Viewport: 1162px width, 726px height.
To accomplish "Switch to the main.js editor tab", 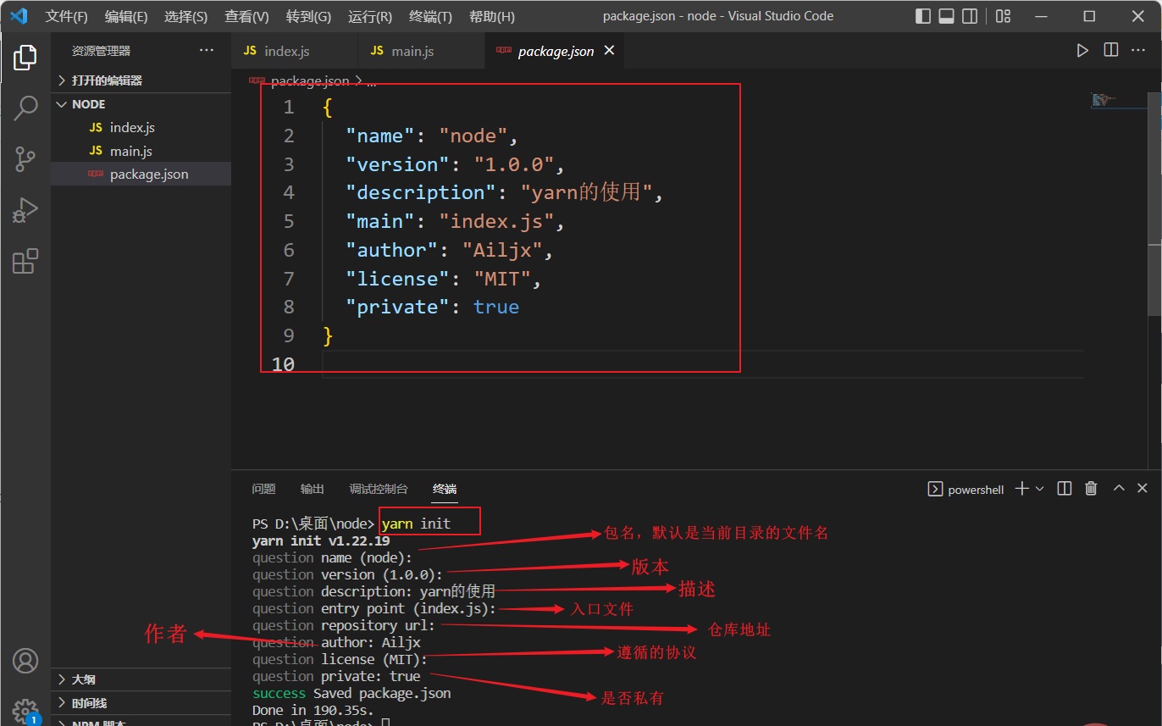I will [x=422, y=51].
